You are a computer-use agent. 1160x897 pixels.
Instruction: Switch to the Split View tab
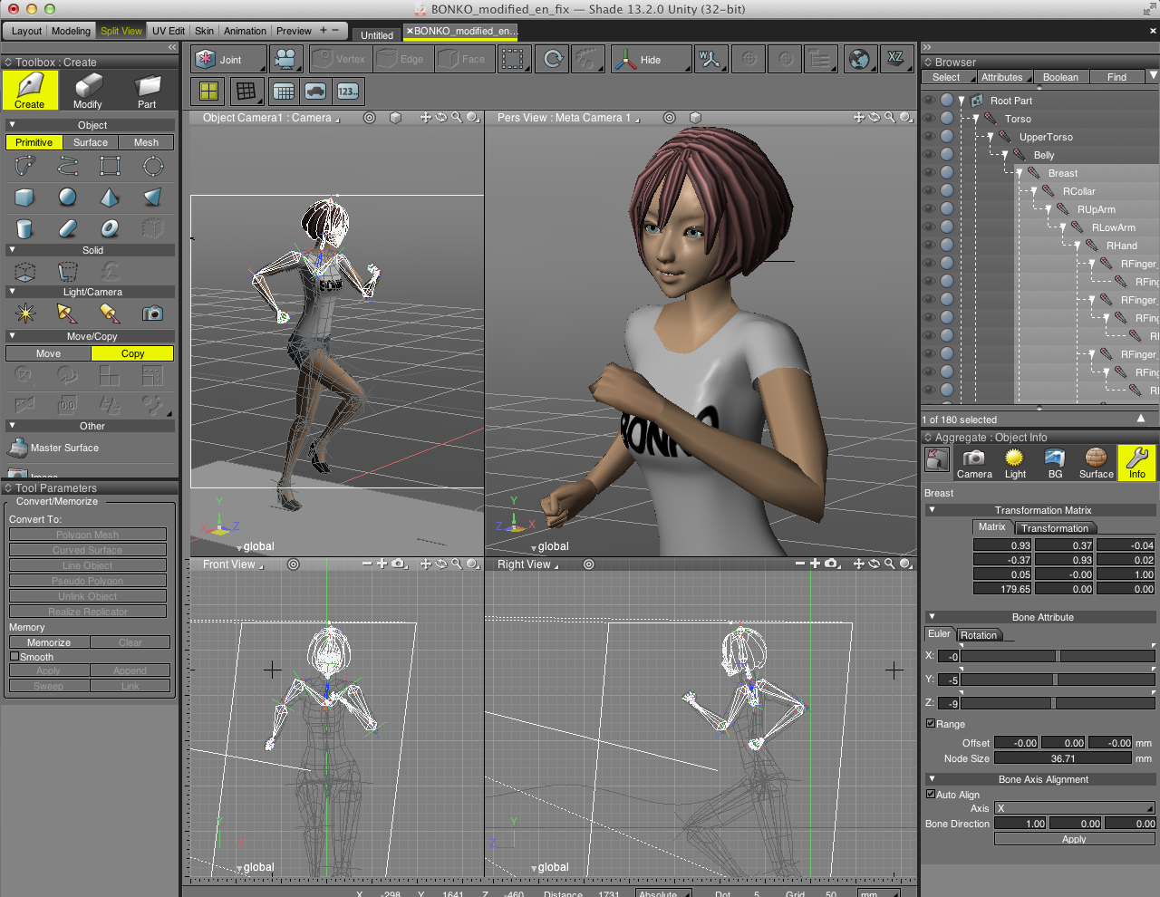point(121,30)
